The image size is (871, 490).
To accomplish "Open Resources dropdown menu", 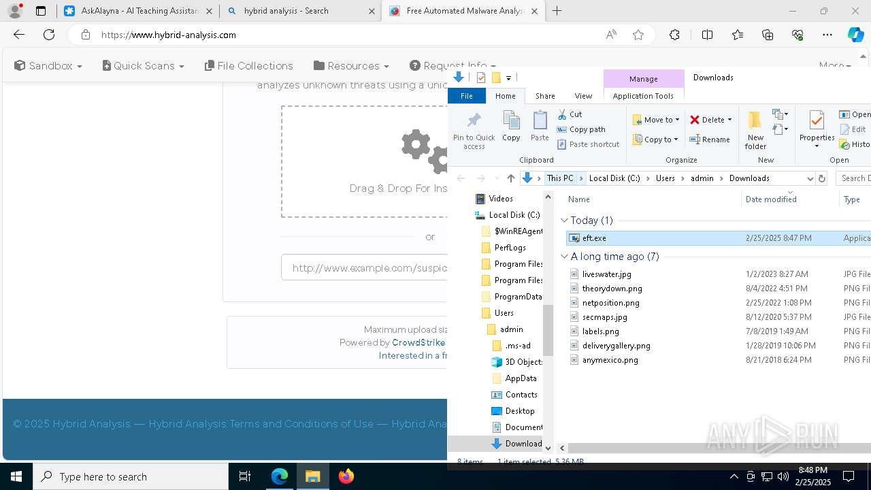I will pos(351,65).
